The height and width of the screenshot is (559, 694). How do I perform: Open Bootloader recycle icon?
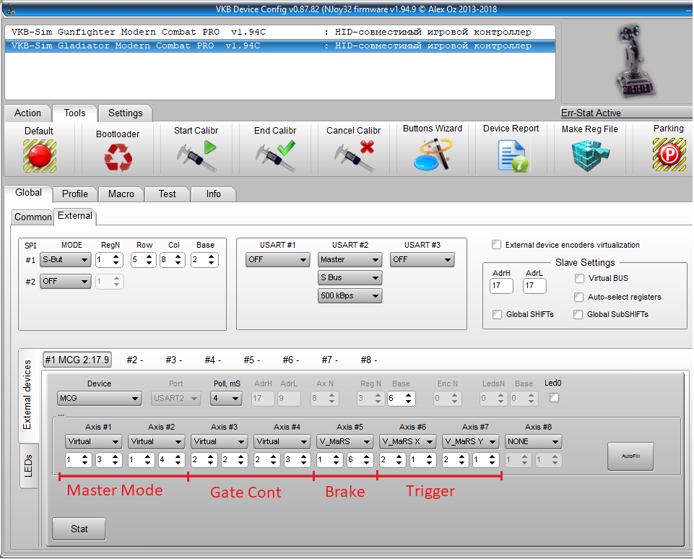[x=118, y=157]
